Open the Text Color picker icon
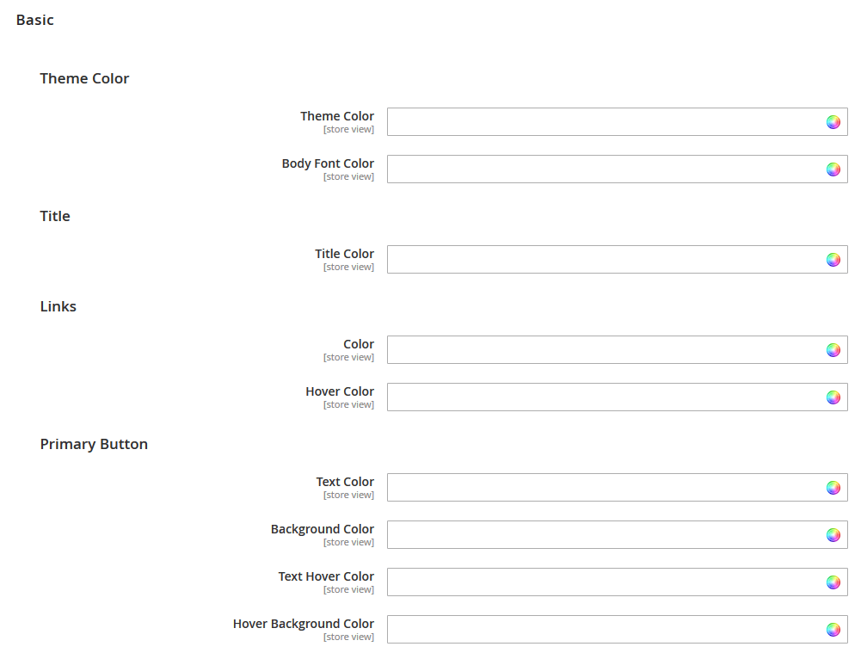This screenshot has width=867, height=659. [833, 487]
